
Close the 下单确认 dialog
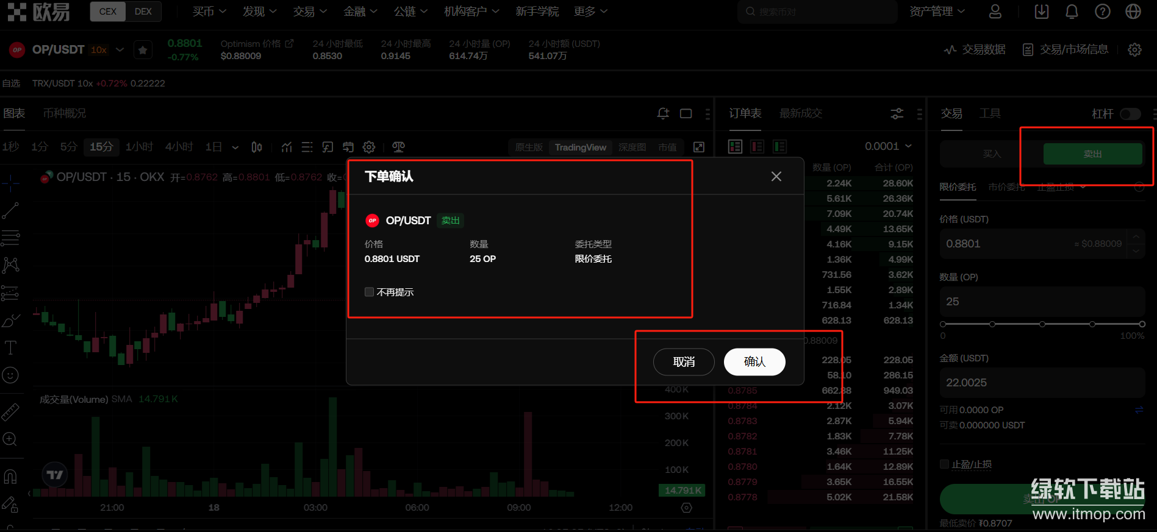[776, 176]
